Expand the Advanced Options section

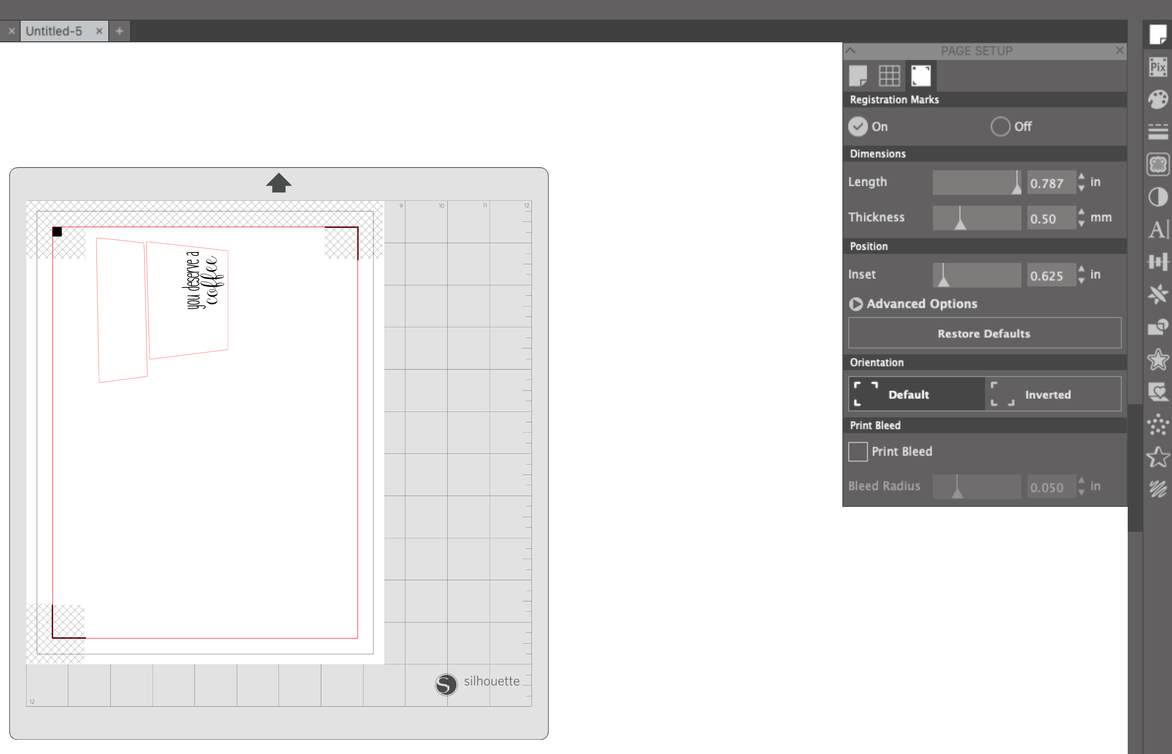856,304
